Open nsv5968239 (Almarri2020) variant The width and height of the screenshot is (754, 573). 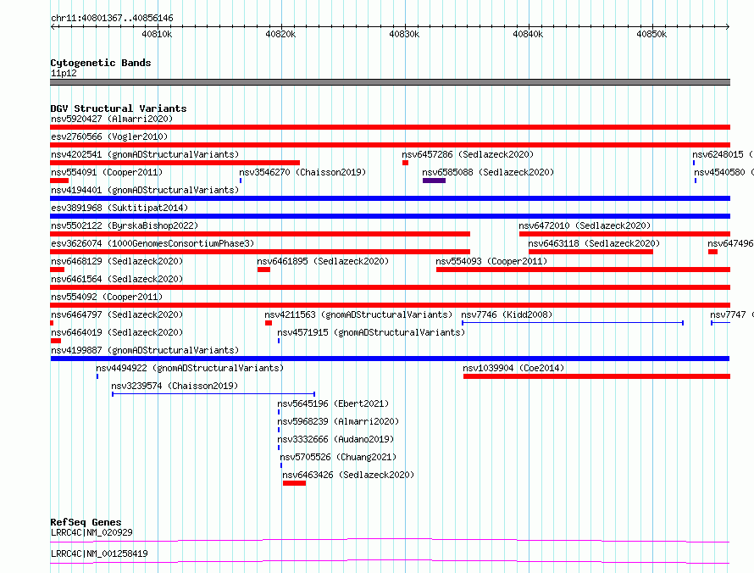(338, 421)
